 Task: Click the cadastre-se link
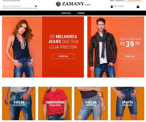(x=120, y=1)
